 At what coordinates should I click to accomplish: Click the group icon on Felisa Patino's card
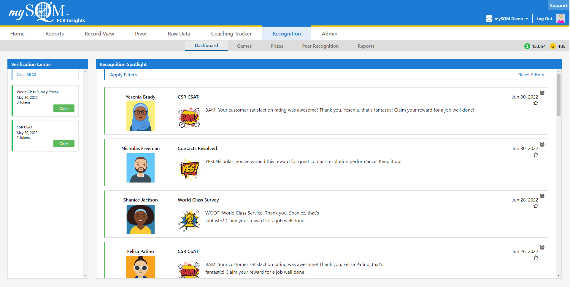point(542,247)
